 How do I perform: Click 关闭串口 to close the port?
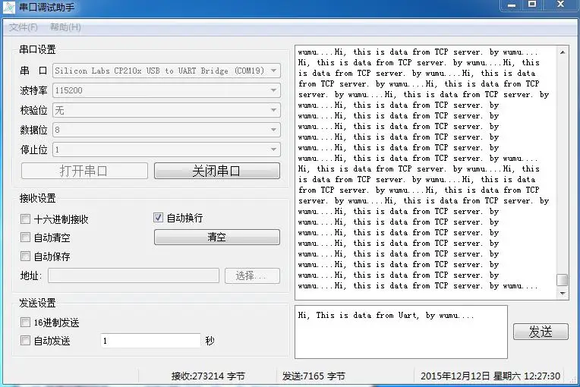coord(217,171)
